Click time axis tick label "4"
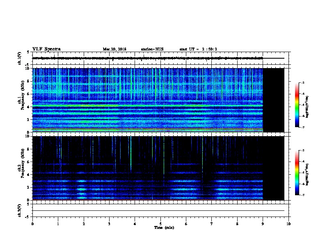Viewport: 325px width, 251px height. (135, 224)
